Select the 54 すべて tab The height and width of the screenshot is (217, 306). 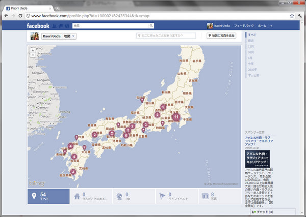click(48, 196)
